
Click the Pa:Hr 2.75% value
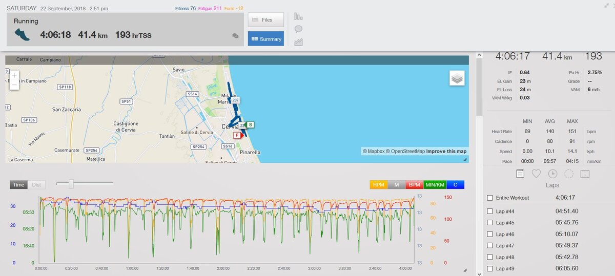(x=594, y=72)
